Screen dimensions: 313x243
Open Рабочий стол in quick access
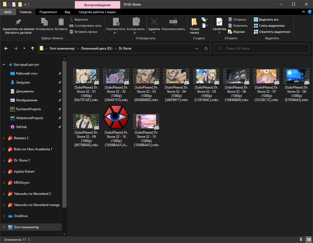point(26,73)
